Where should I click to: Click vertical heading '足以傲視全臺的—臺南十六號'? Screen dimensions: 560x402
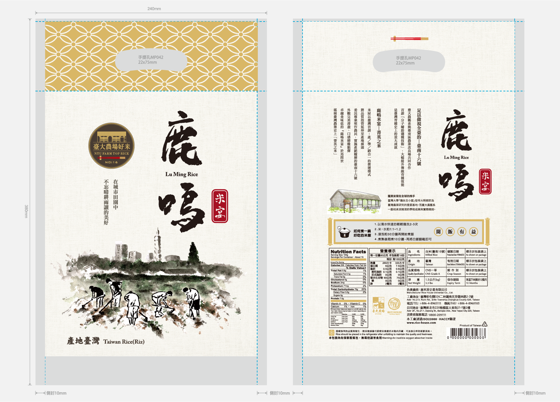coord(419,137)
